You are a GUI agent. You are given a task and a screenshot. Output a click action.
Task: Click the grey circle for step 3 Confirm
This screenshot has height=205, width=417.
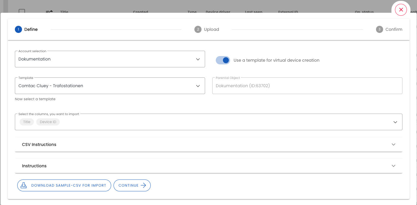(x=379, y=29)
